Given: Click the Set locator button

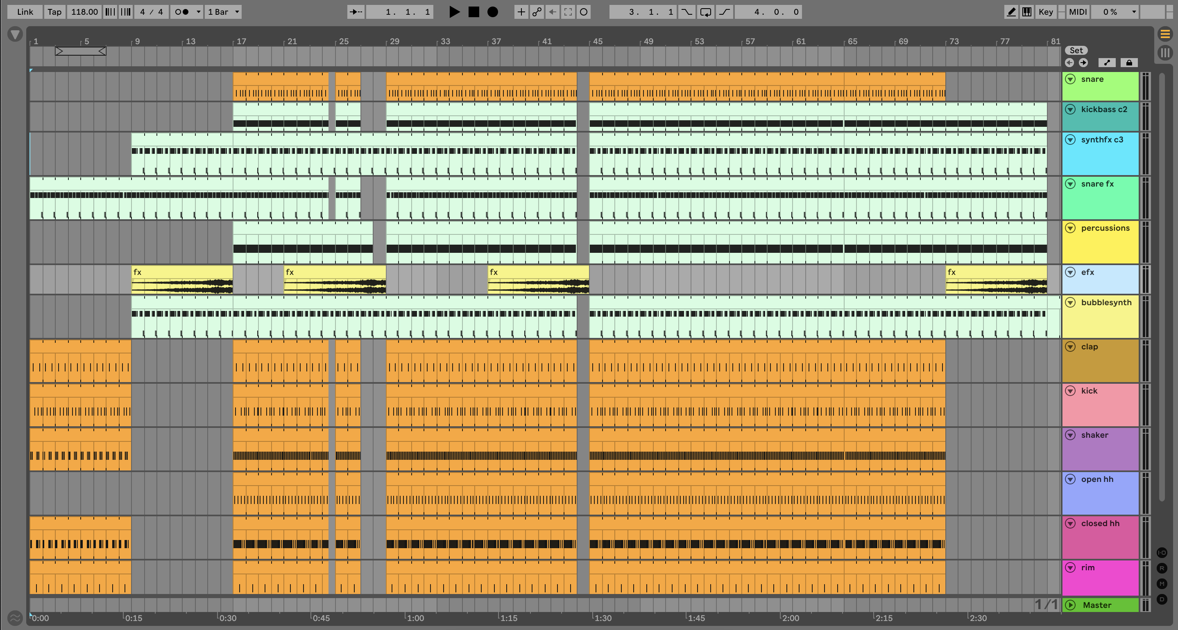Looking at the screenshot, I should [1076, 50].
